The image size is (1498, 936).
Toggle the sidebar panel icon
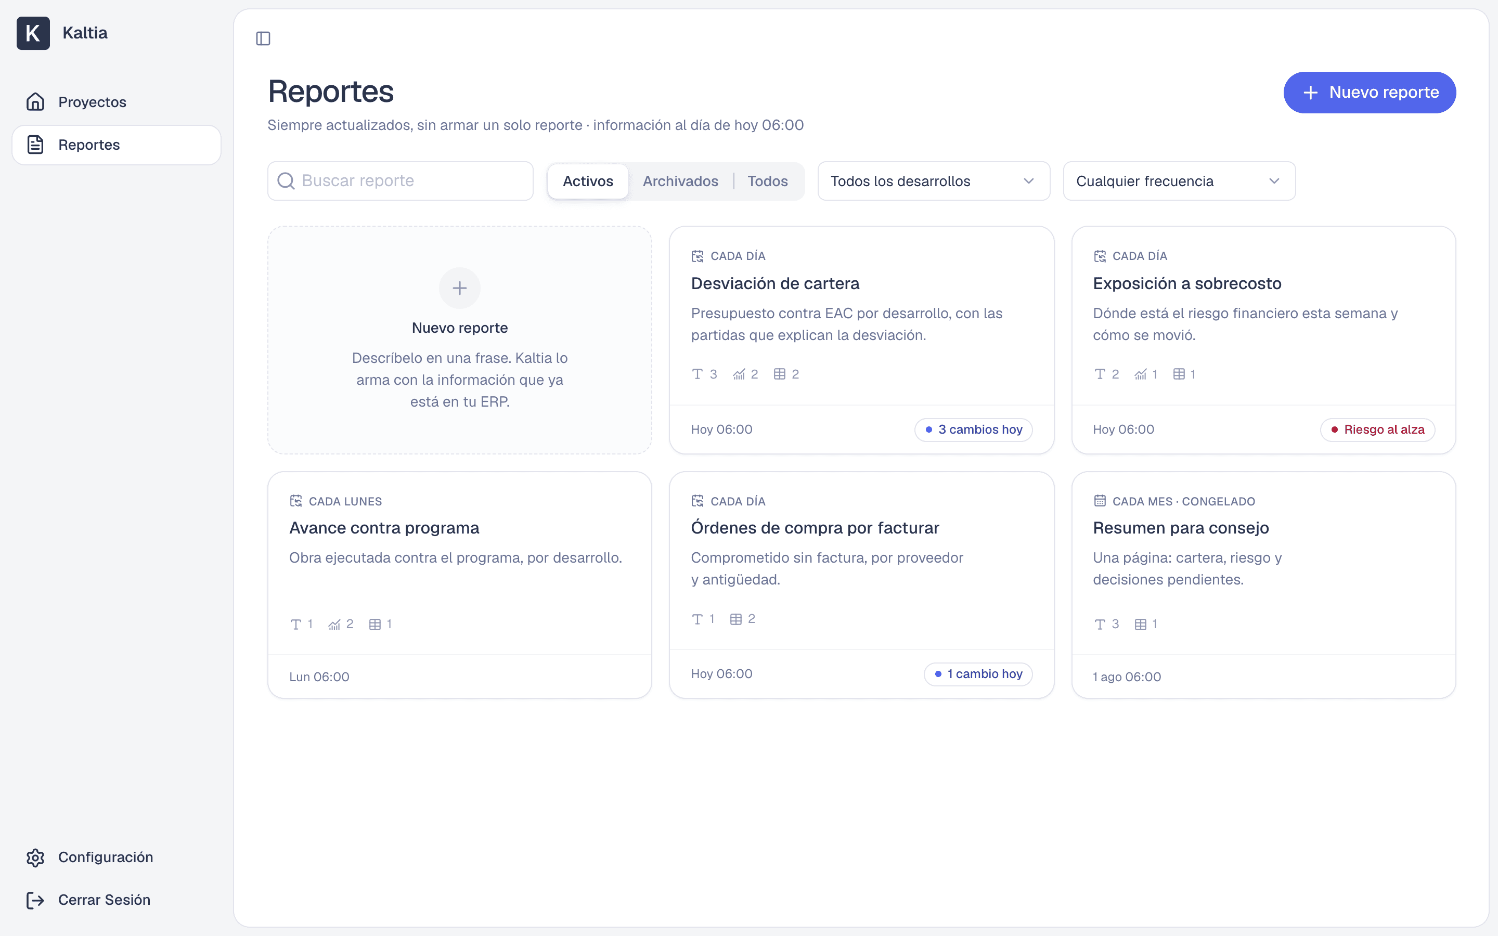(x=263, y=38)
